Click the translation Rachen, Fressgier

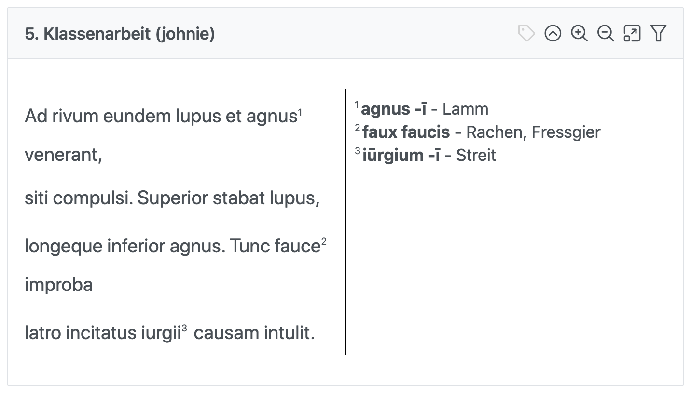pos(533,132)
